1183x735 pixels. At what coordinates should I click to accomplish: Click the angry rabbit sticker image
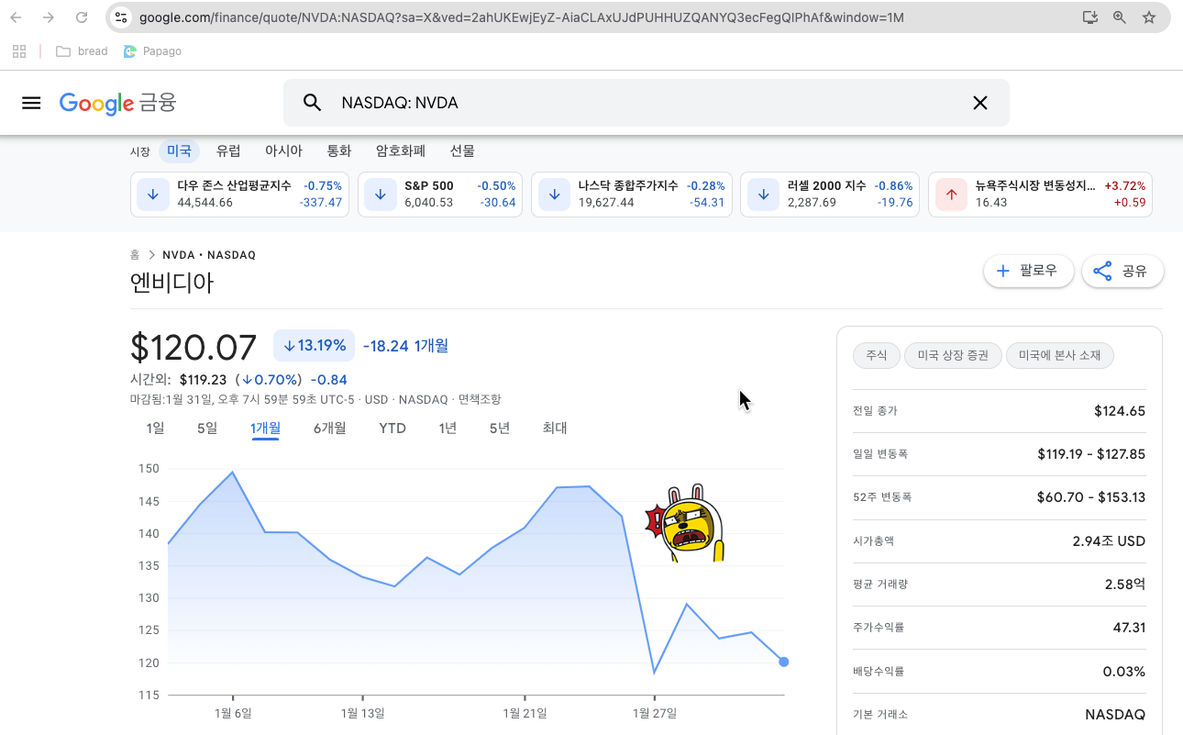[687, 523]
